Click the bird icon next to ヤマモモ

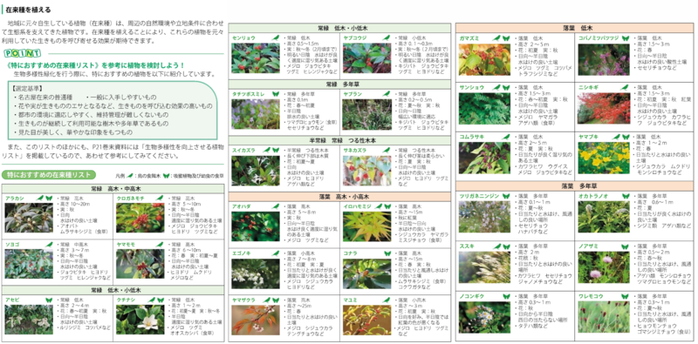[161, 245]
